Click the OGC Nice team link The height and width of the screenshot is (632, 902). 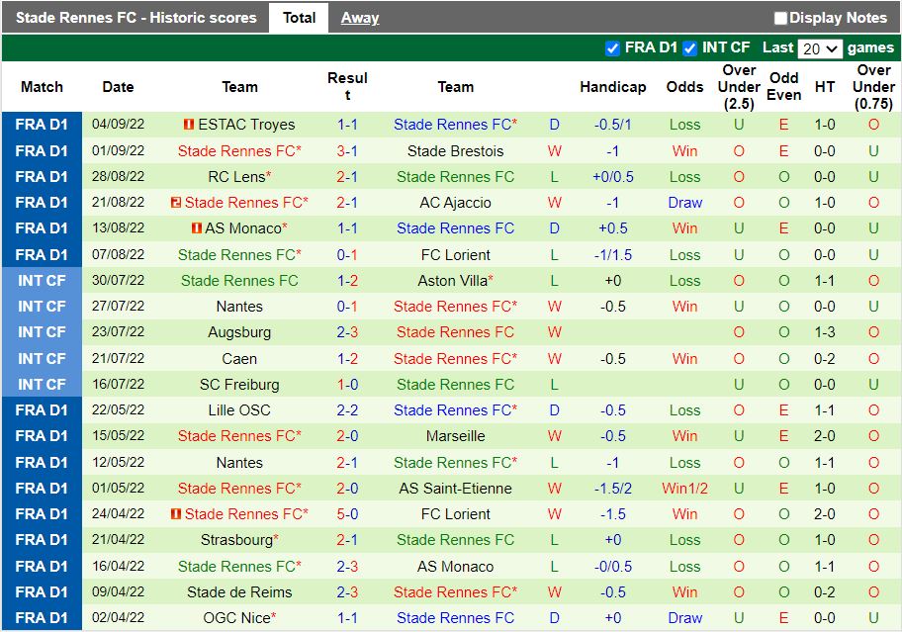click(x=239, y=617)
